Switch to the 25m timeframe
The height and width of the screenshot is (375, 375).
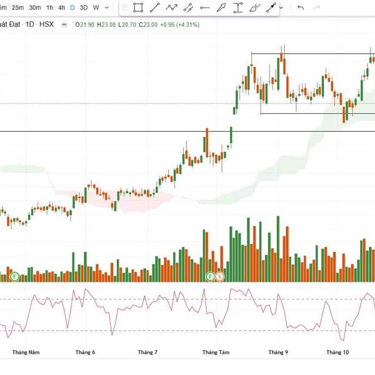pyautogui.click(x=17, y=7)
